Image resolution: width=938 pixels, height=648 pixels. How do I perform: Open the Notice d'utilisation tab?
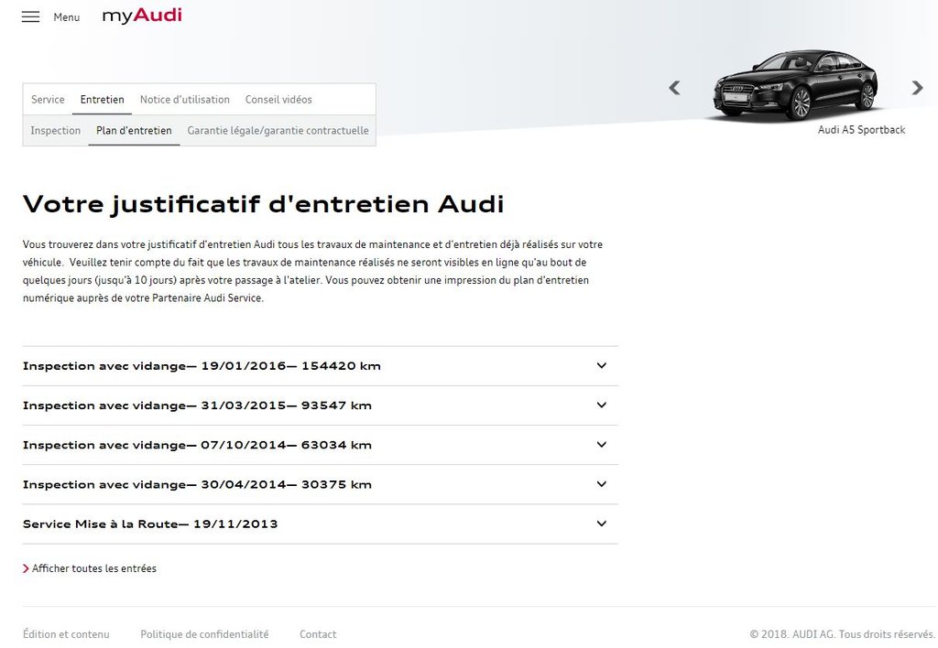point(184,100)
